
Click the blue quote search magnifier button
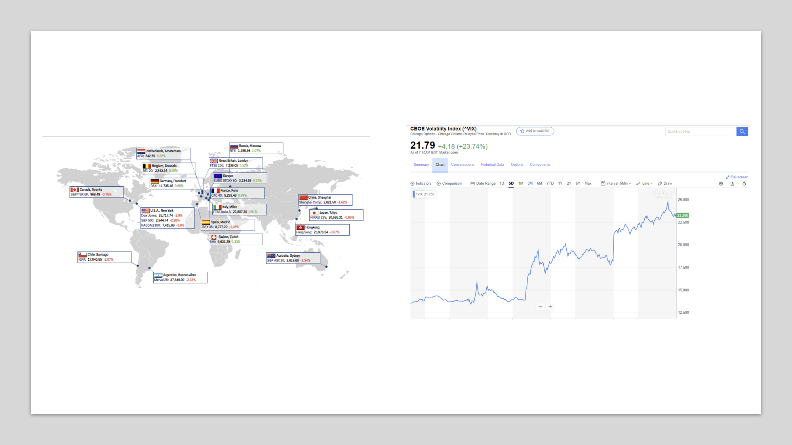pos(742,131)
